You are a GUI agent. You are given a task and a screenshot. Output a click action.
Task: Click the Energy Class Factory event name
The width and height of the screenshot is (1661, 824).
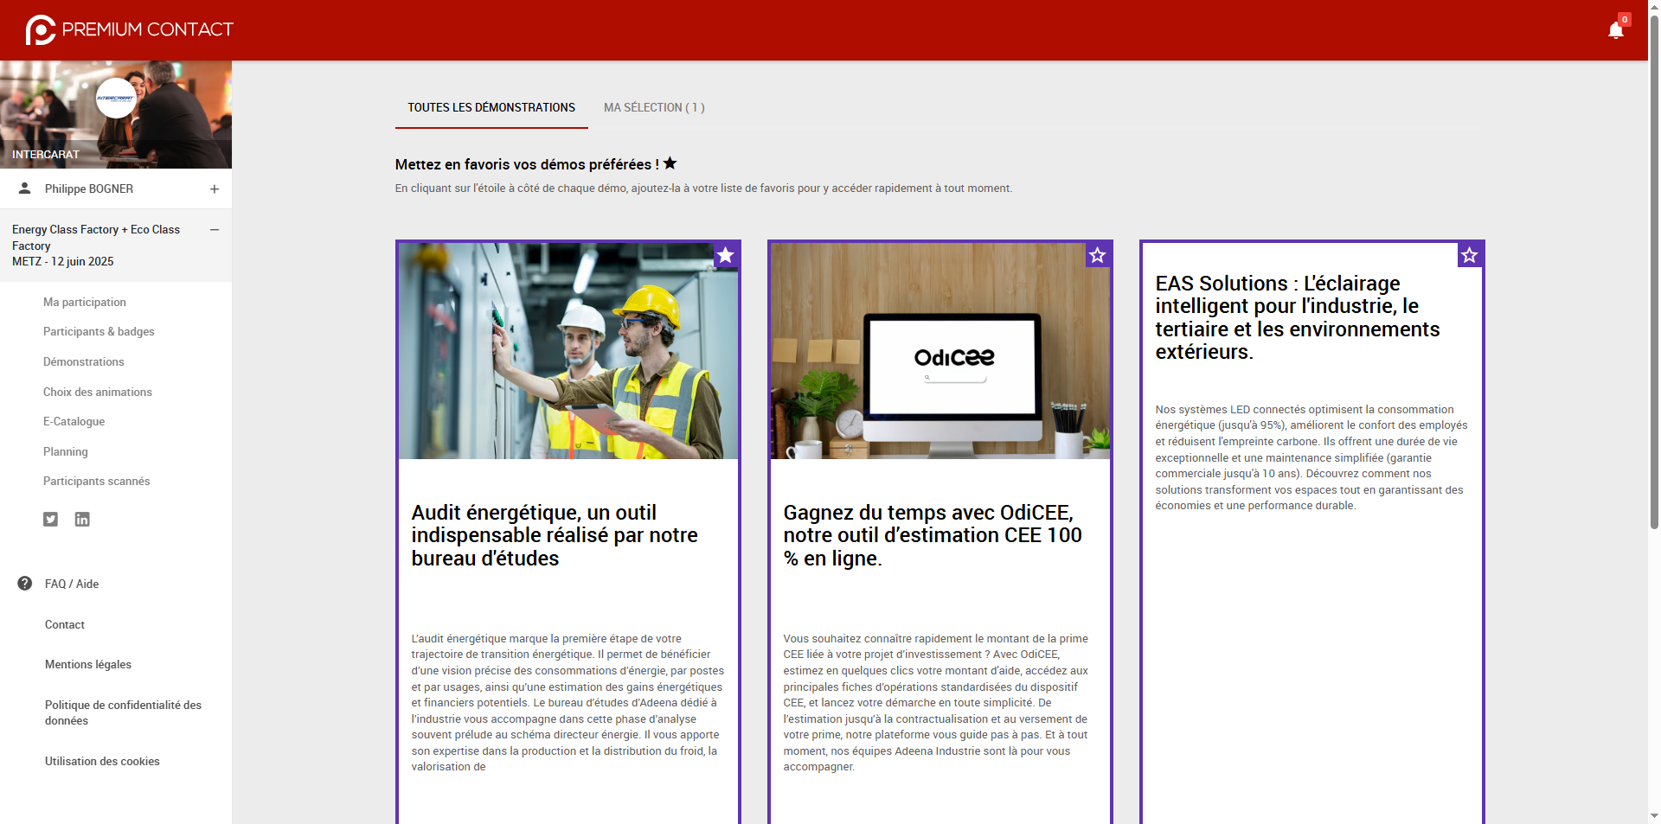point(96,246)
